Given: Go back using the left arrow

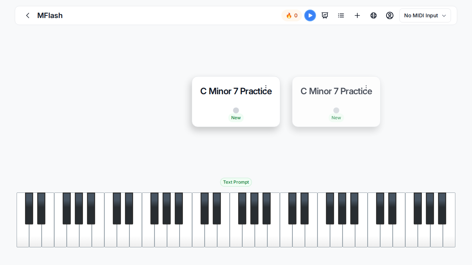Looking at the screenshot, I should click(x=28, y=15).
